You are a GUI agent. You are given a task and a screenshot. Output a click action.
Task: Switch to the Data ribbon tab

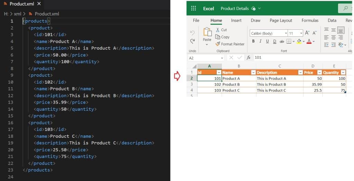pyautogui.click(x=332, y=20)
